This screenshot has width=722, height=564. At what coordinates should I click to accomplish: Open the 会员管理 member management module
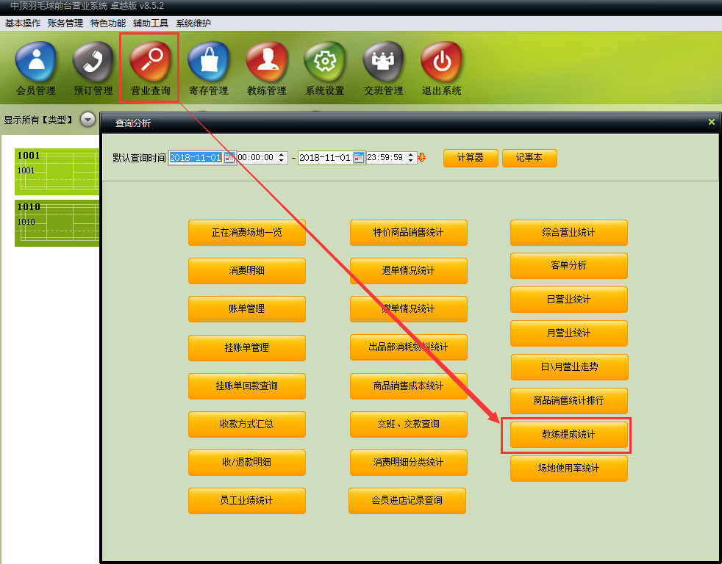pos(35,62)
